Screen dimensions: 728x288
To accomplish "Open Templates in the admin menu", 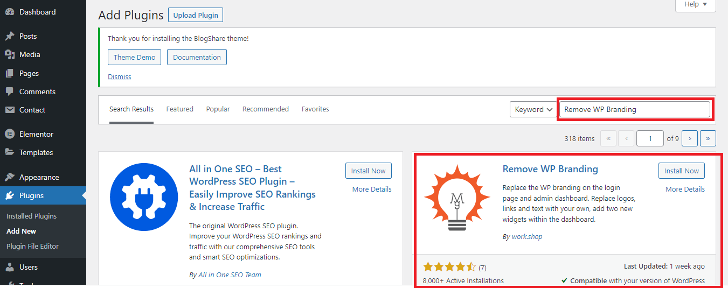I will pos(43,152).
